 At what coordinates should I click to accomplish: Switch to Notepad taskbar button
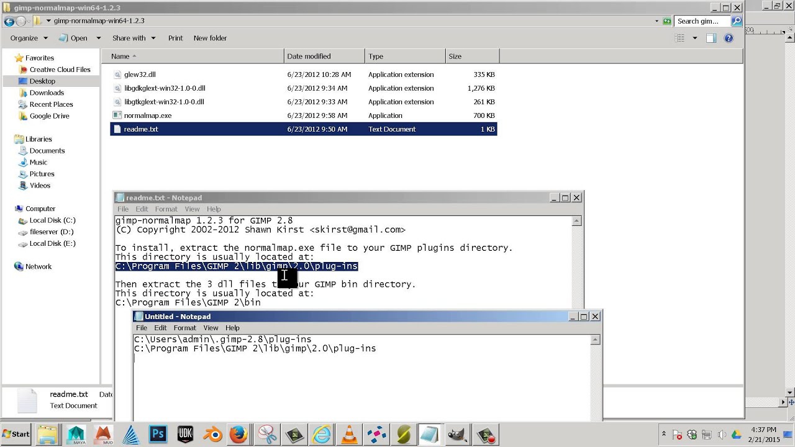pyautogui.click(x=430, y=434)
